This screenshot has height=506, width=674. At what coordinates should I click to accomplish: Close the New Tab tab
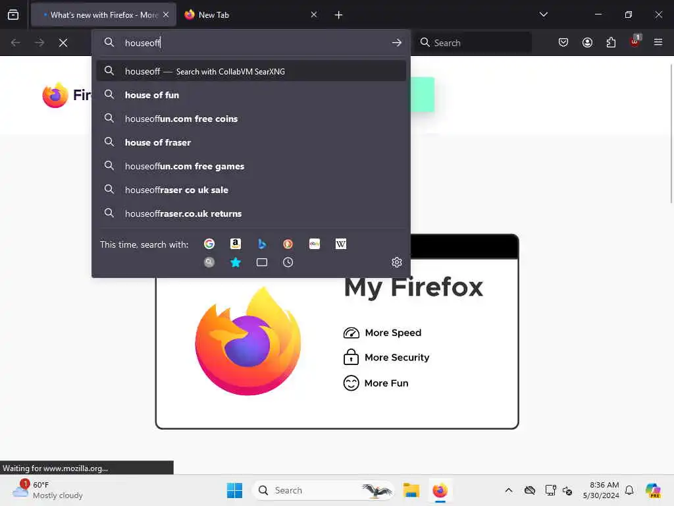point(314,14)
